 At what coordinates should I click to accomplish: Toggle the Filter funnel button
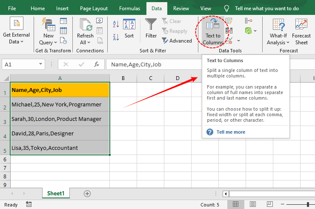[x=151, y=28]
